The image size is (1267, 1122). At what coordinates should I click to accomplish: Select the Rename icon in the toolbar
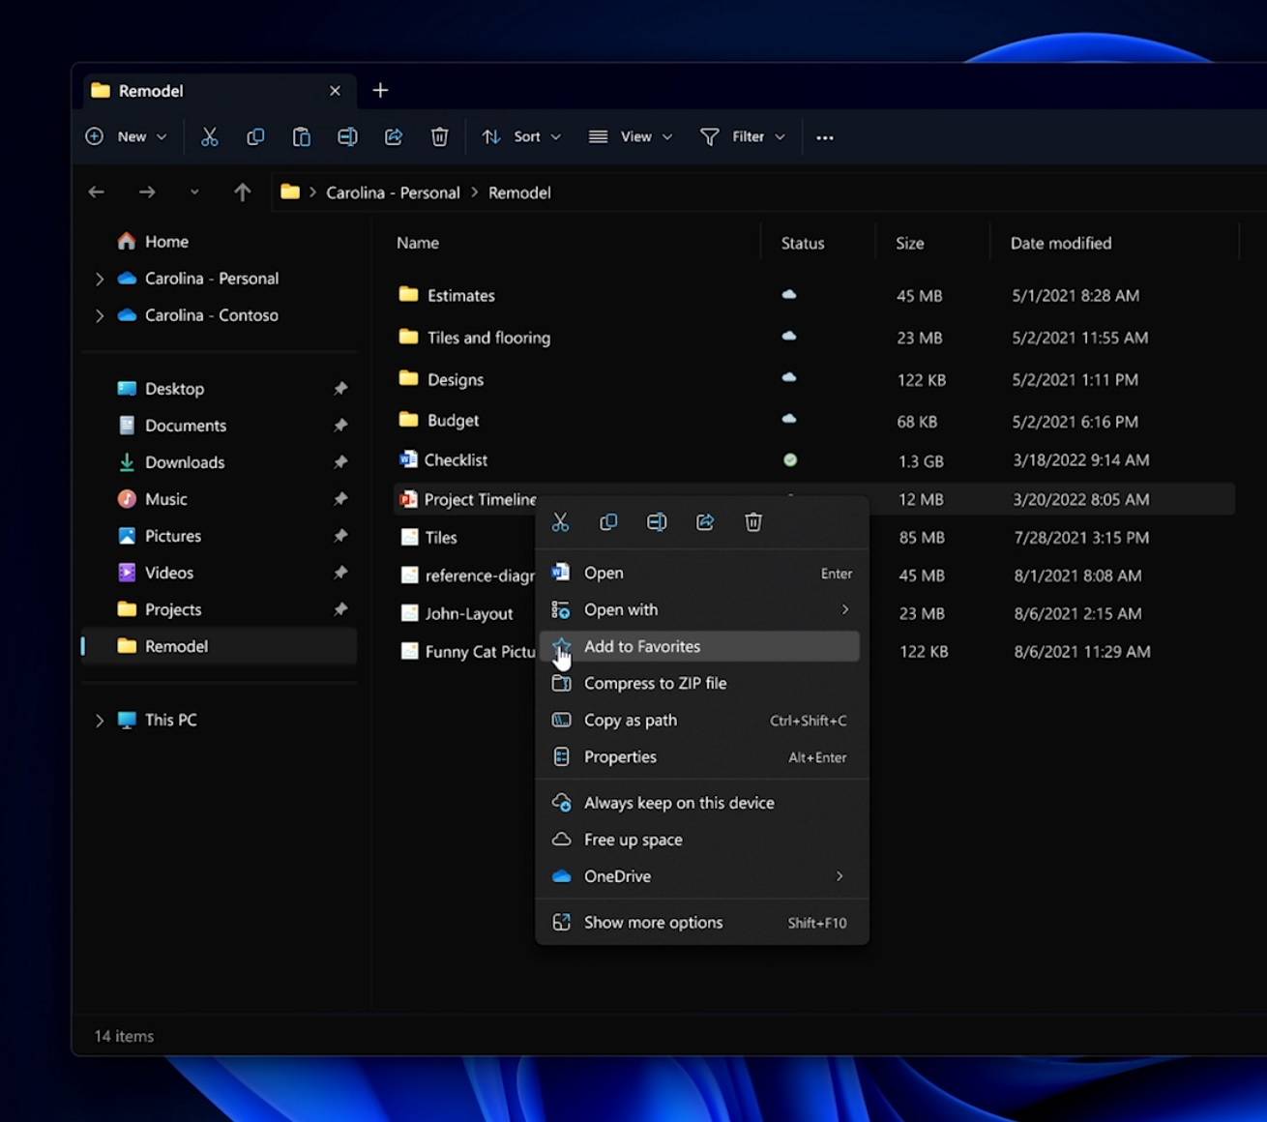347,136
